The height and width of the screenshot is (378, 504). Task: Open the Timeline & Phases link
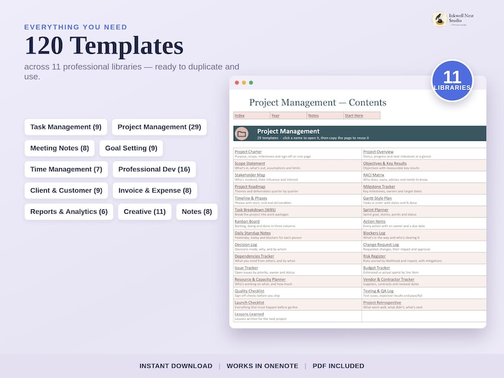[251, 198]
